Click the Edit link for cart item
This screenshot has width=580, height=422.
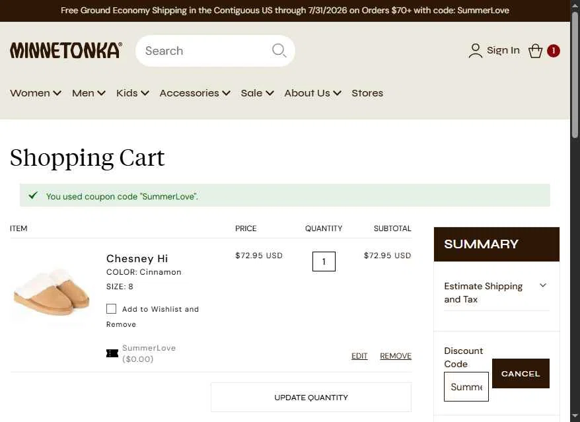(x=359, y=356)
